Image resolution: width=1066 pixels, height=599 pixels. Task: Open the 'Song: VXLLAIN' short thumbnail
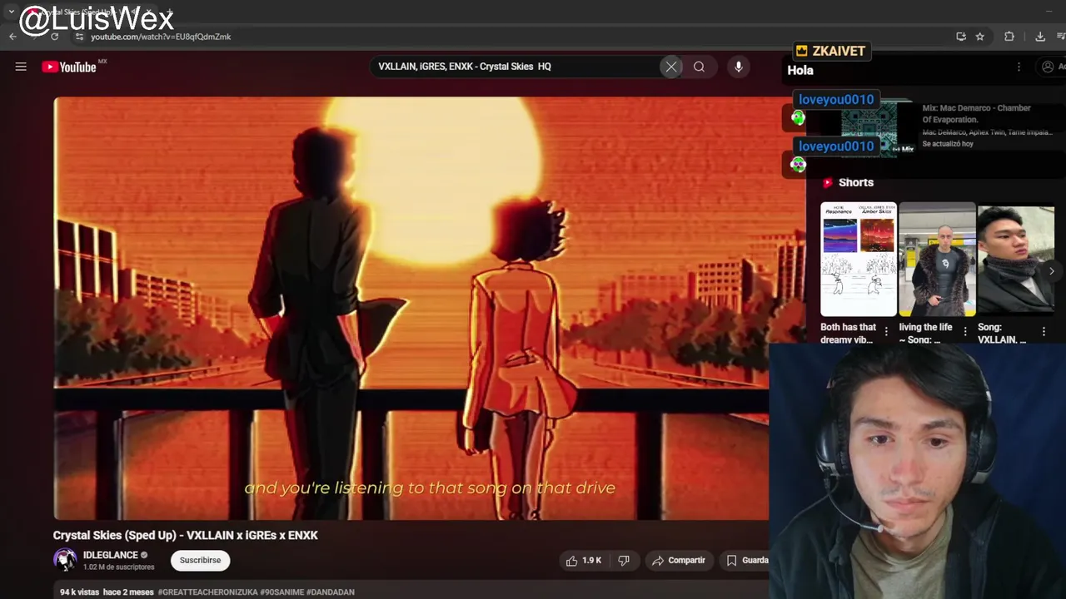click(x=1015, y=260)
